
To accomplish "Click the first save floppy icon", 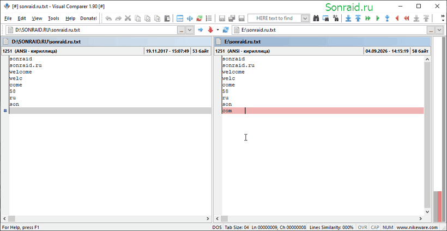I will (x=222, y=19).
